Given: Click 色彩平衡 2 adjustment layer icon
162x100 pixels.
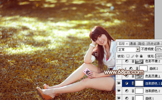Looking at the screenshot, I should pos(127,61).
